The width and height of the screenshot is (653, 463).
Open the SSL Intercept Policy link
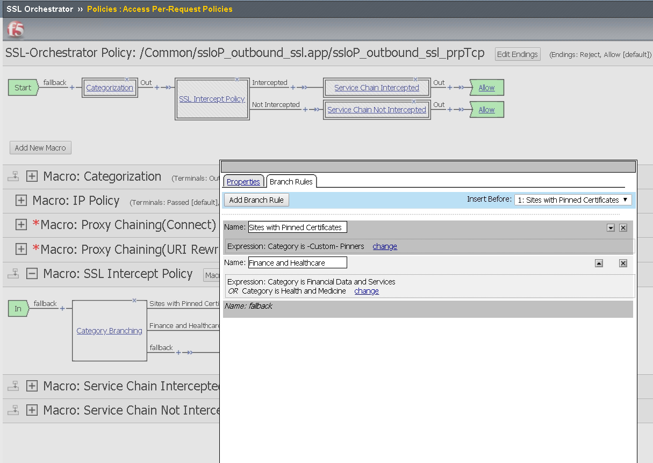pyautogui.click(x=212, y=99)
